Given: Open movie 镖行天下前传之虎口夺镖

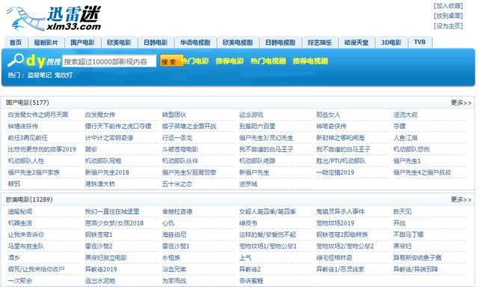Looking at the screenshot, I should pos(118,126).
